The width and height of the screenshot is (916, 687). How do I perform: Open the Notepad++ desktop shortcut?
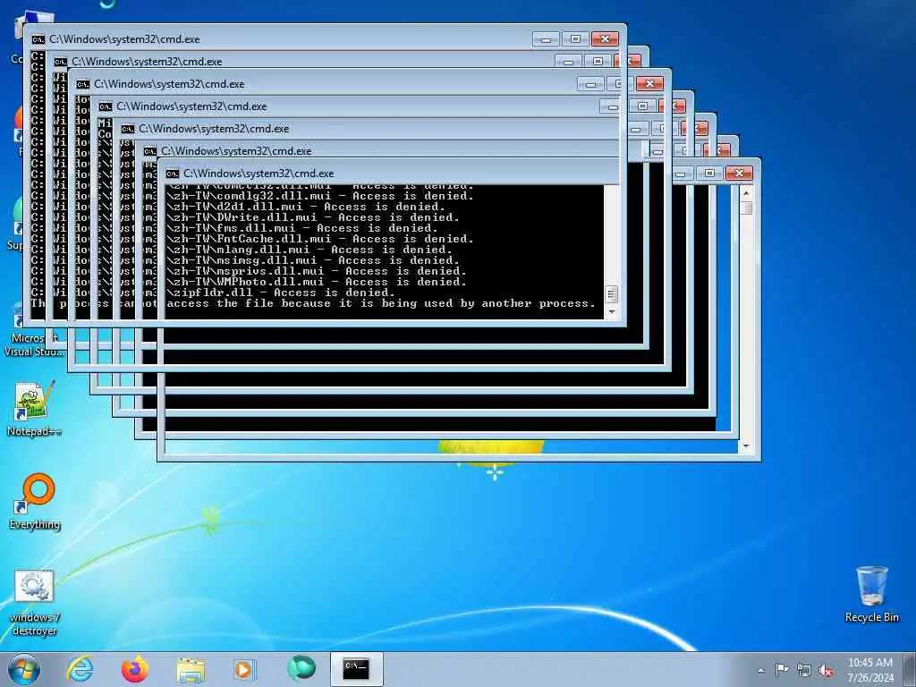click(34, 409)
